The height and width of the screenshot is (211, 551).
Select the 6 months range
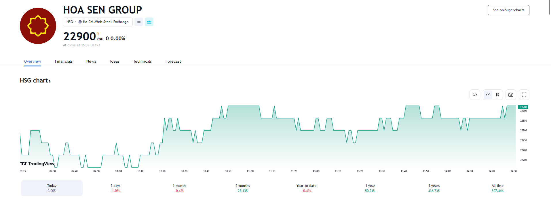pyautogui.click(x=243, y=188)
